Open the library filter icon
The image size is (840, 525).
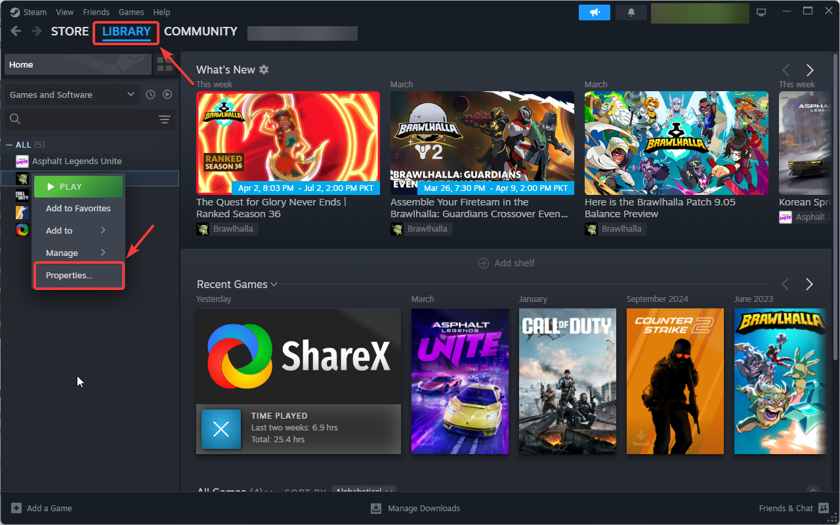pos(164,119)
